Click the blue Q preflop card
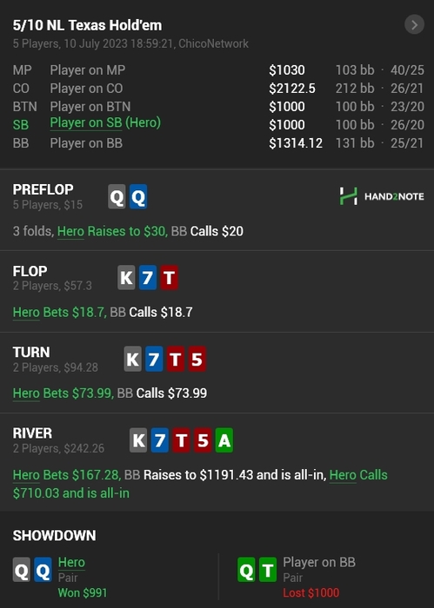This screenshot has width=434, height=608. [x=138, y=197]
